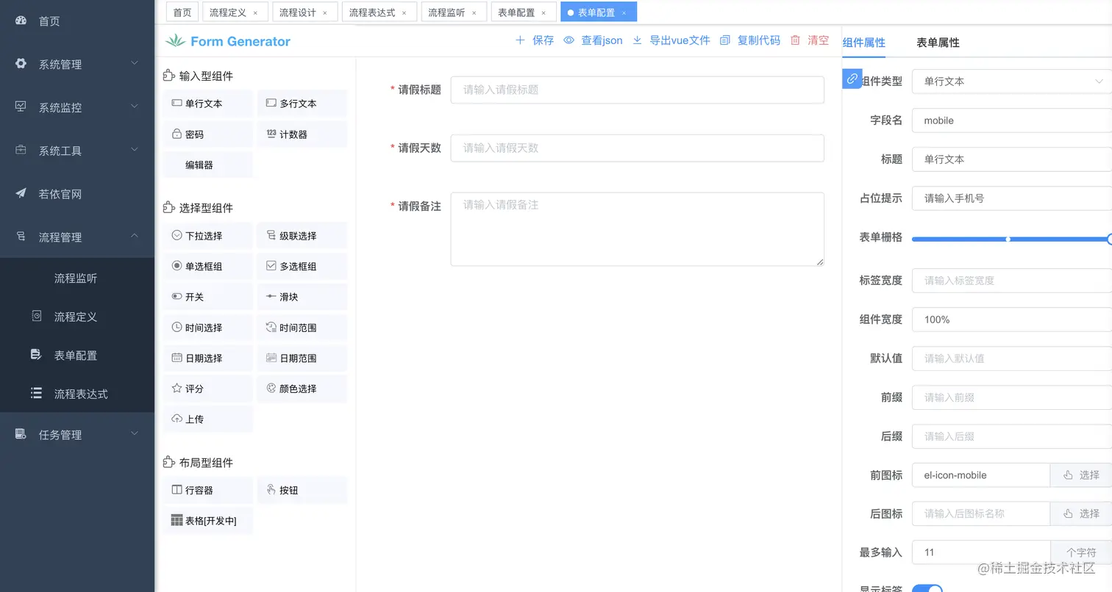Viewport: 1112px width, 592px height.
Task: Open the 组件属性 tab
Action: coord(864,43)
